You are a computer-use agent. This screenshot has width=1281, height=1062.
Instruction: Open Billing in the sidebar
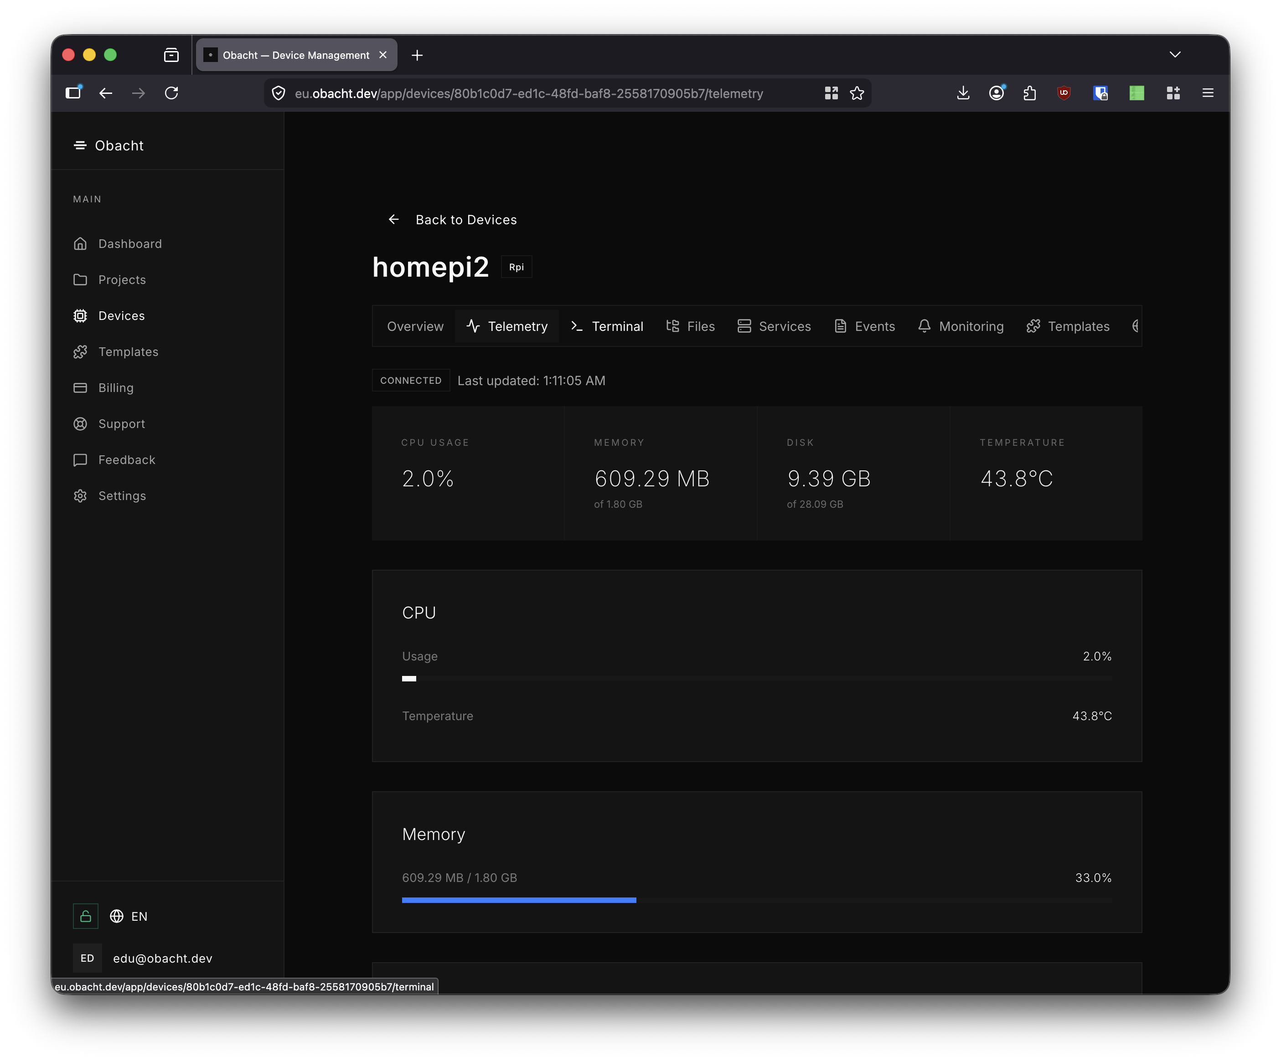[103, 387]
